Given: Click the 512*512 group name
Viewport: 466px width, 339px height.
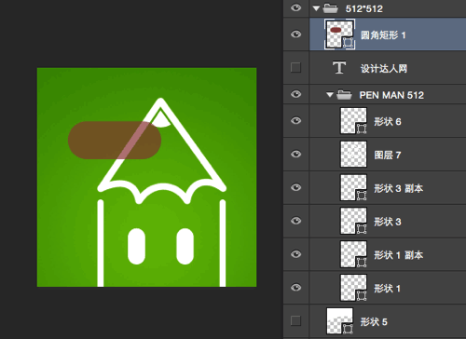Looking at the screenshot, I should (x=364, y=8).
